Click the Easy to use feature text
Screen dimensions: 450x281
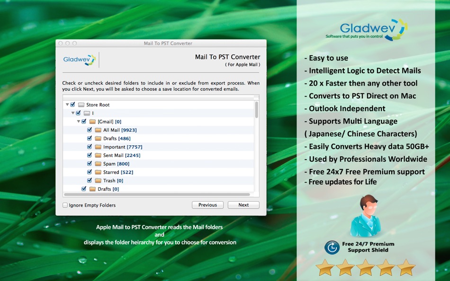click(326, 58)
